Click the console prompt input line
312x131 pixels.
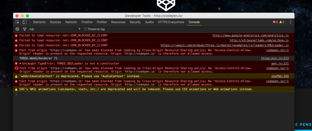tap(153, 94)
